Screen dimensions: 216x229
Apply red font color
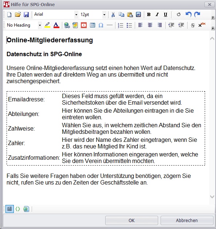pos(56,25)
